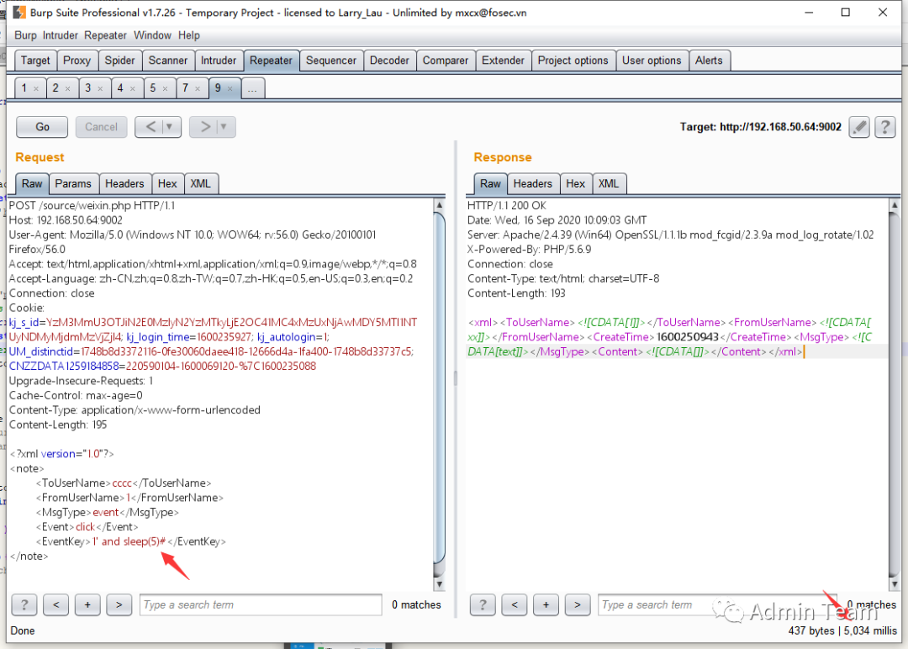Jump to next request search match

[x=119, y=604]
